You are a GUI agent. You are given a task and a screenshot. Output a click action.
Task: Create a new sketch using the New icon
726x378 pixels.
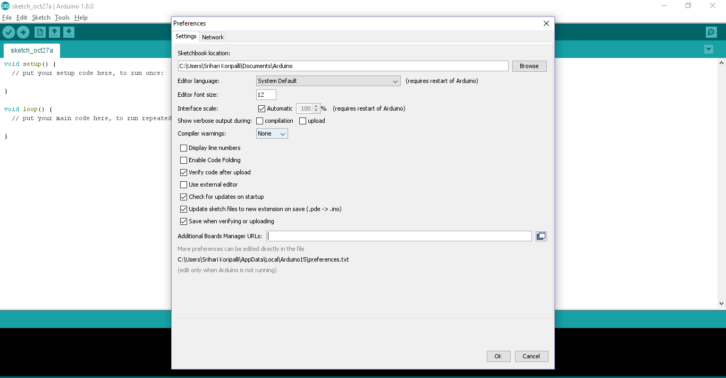click(x=40, y=32)
